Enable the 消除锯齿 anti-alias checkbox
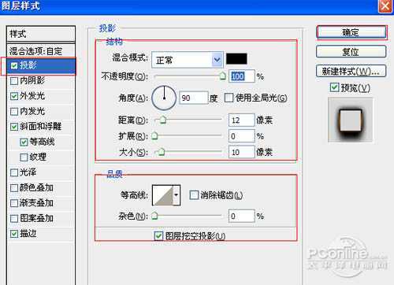 click(194, 195)
